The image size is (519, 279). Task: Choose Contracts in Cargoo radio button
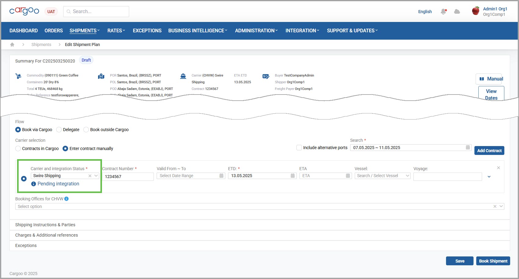tap(18, 148)
